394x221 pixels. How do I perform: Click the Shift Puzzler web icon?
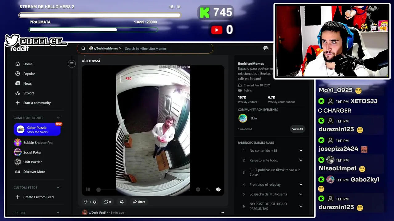pos(18,162)
